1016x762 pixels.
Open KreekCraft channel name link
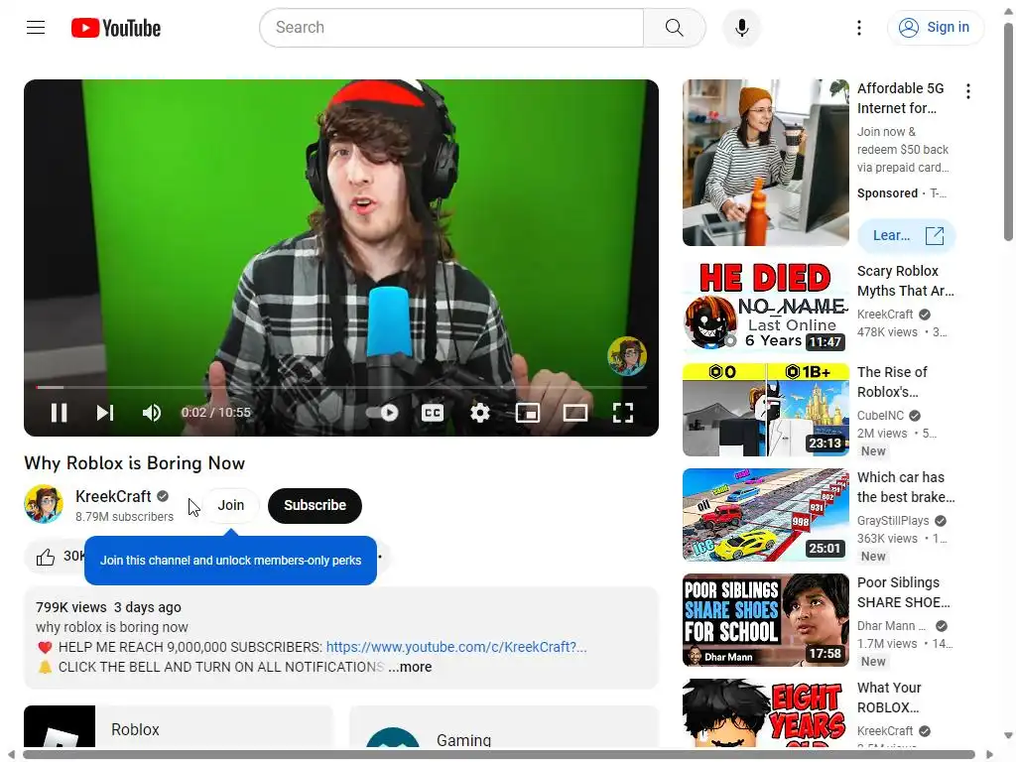click(x=113, y=496)
